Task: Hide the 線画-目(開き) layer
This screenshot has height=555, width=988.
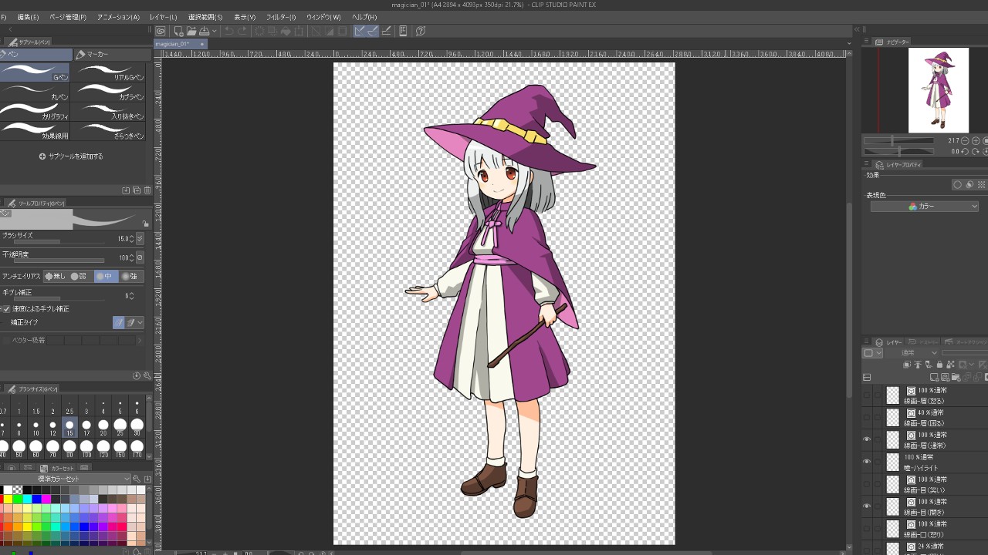Action: 867,506
